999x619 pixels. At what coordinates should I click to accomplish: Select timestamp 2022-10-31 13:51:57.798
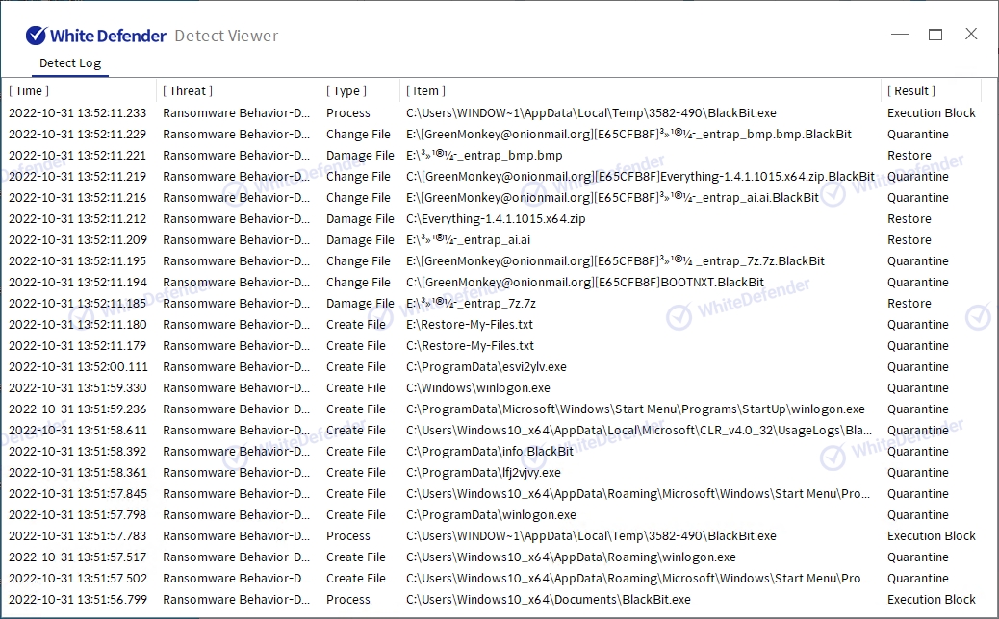[77, 514]
